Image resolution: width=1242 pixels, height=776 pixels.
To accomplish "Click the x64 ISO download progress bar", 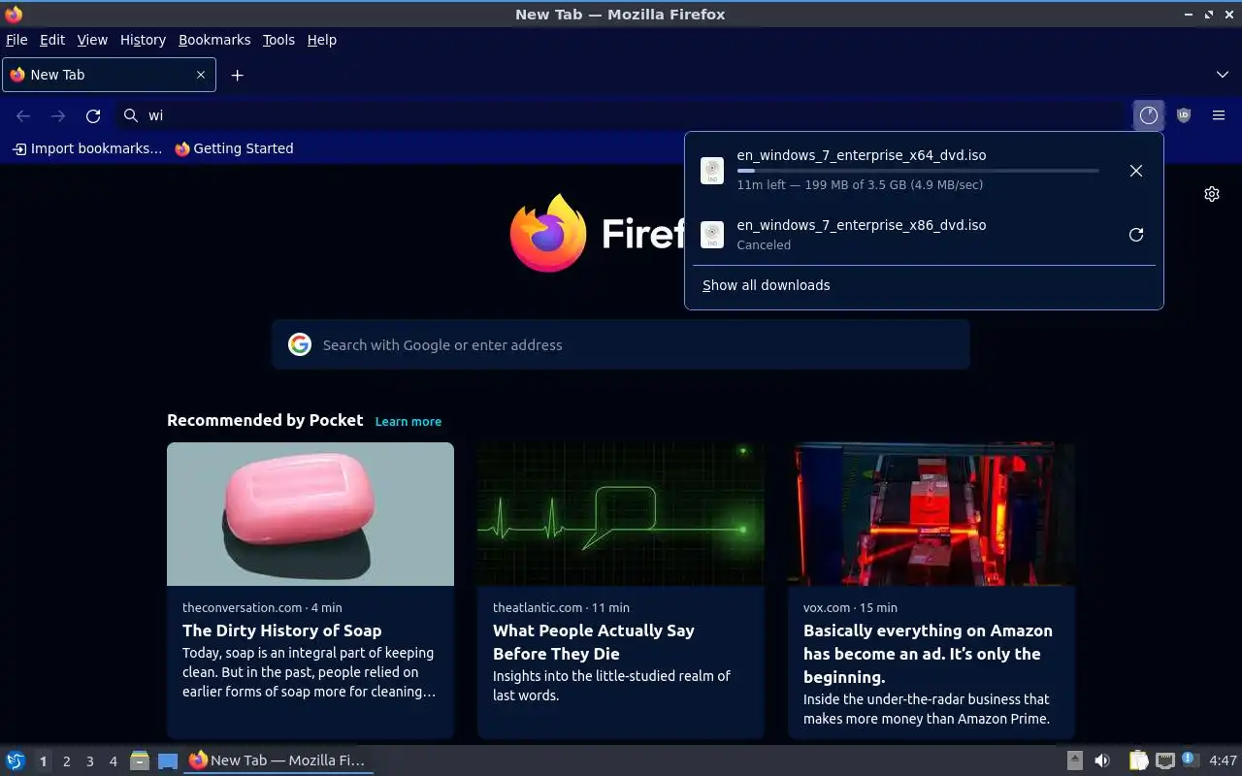I will tap(918, 171).
